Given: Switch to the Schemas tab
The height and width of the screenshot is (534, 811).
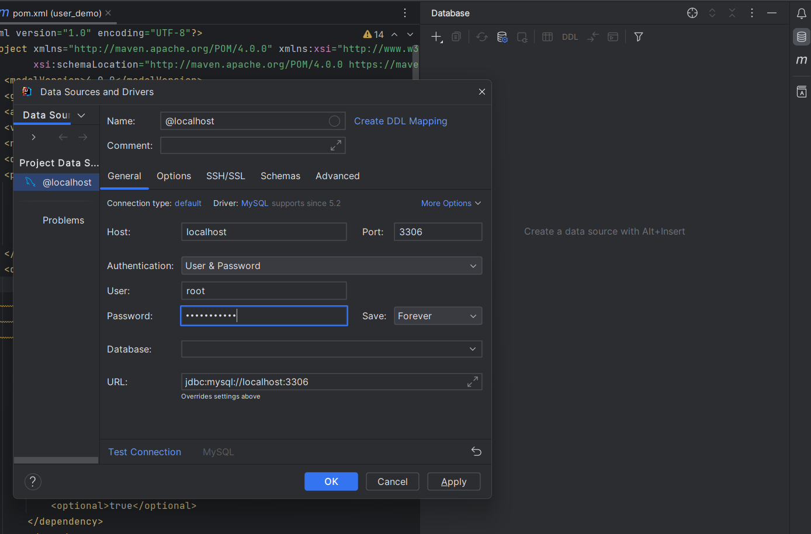Looking at the screenshot, I should (x=280, y=176).
